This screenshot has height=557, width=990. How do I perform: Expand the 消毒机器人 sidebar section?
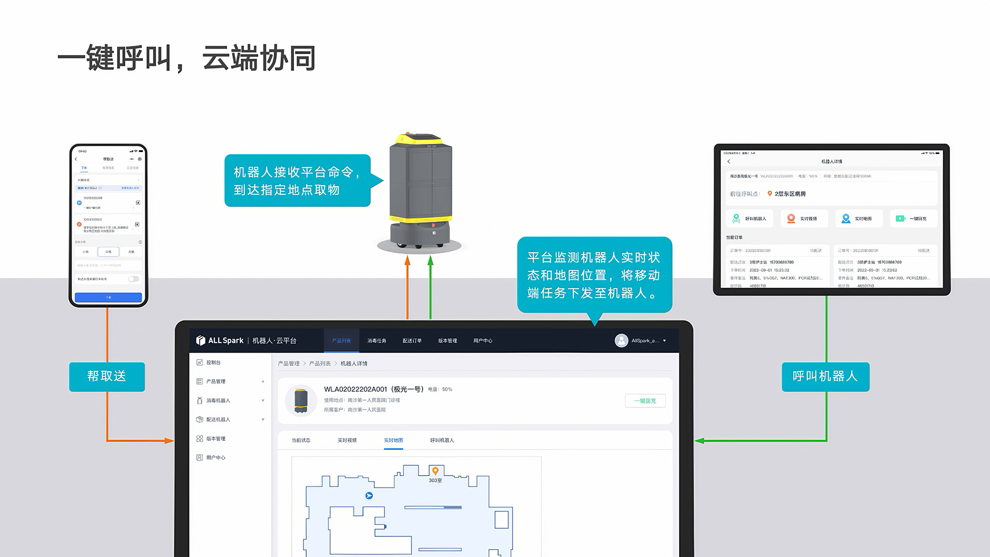[263, 401]
